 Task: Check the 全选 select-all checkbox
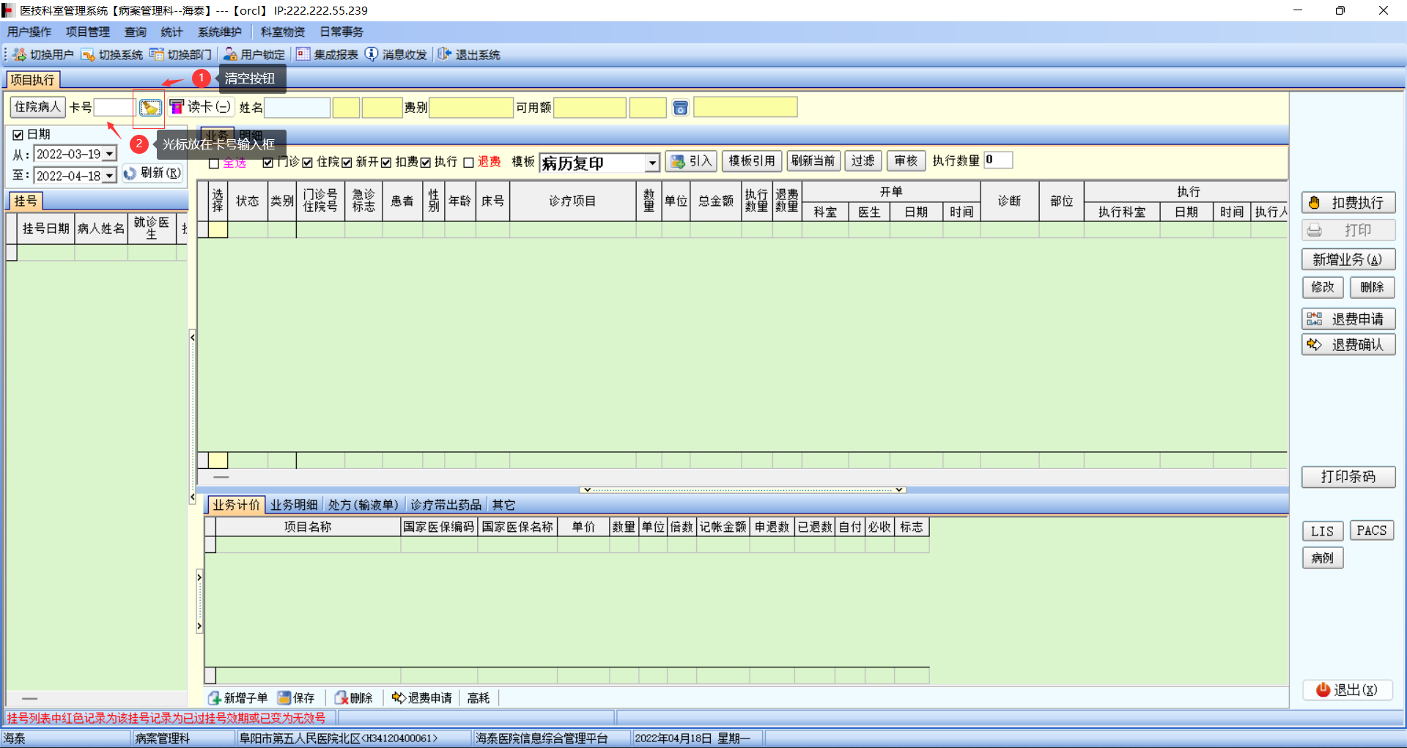tap(214, 163)
